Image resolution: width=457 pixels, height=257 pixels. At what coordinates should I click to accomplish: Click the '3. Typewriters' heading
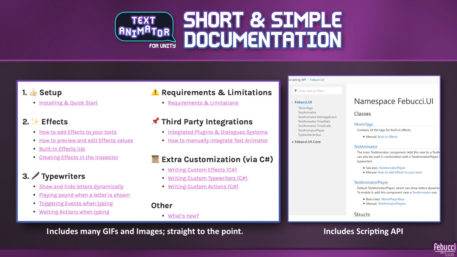(x=54, y=176)
